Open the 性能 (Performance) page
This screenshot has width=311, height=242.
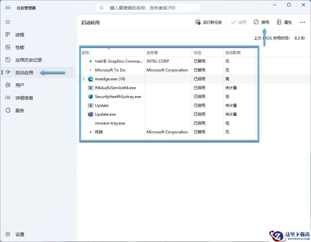[38, 47]
